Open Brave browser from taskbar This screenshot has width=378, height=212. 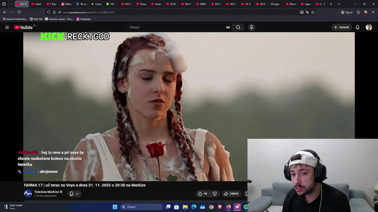[220, 207]
